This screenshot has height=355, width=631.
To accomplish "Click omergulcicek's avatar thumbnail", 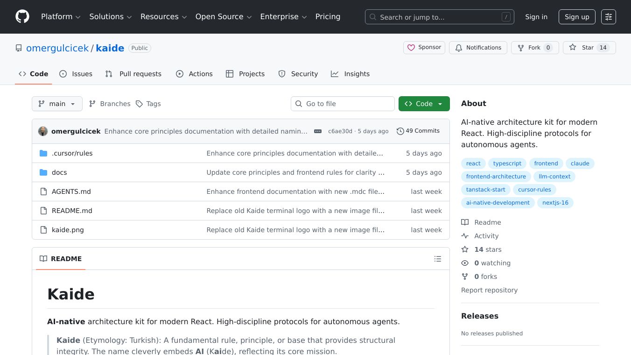I will (43, 131).
